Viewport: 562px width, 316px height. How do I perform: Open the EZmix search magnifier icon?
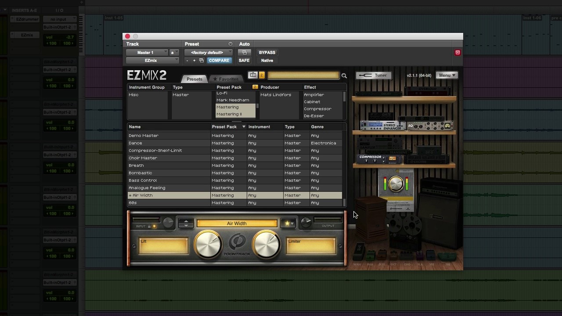pyautogui.click(x=344, y=75)
